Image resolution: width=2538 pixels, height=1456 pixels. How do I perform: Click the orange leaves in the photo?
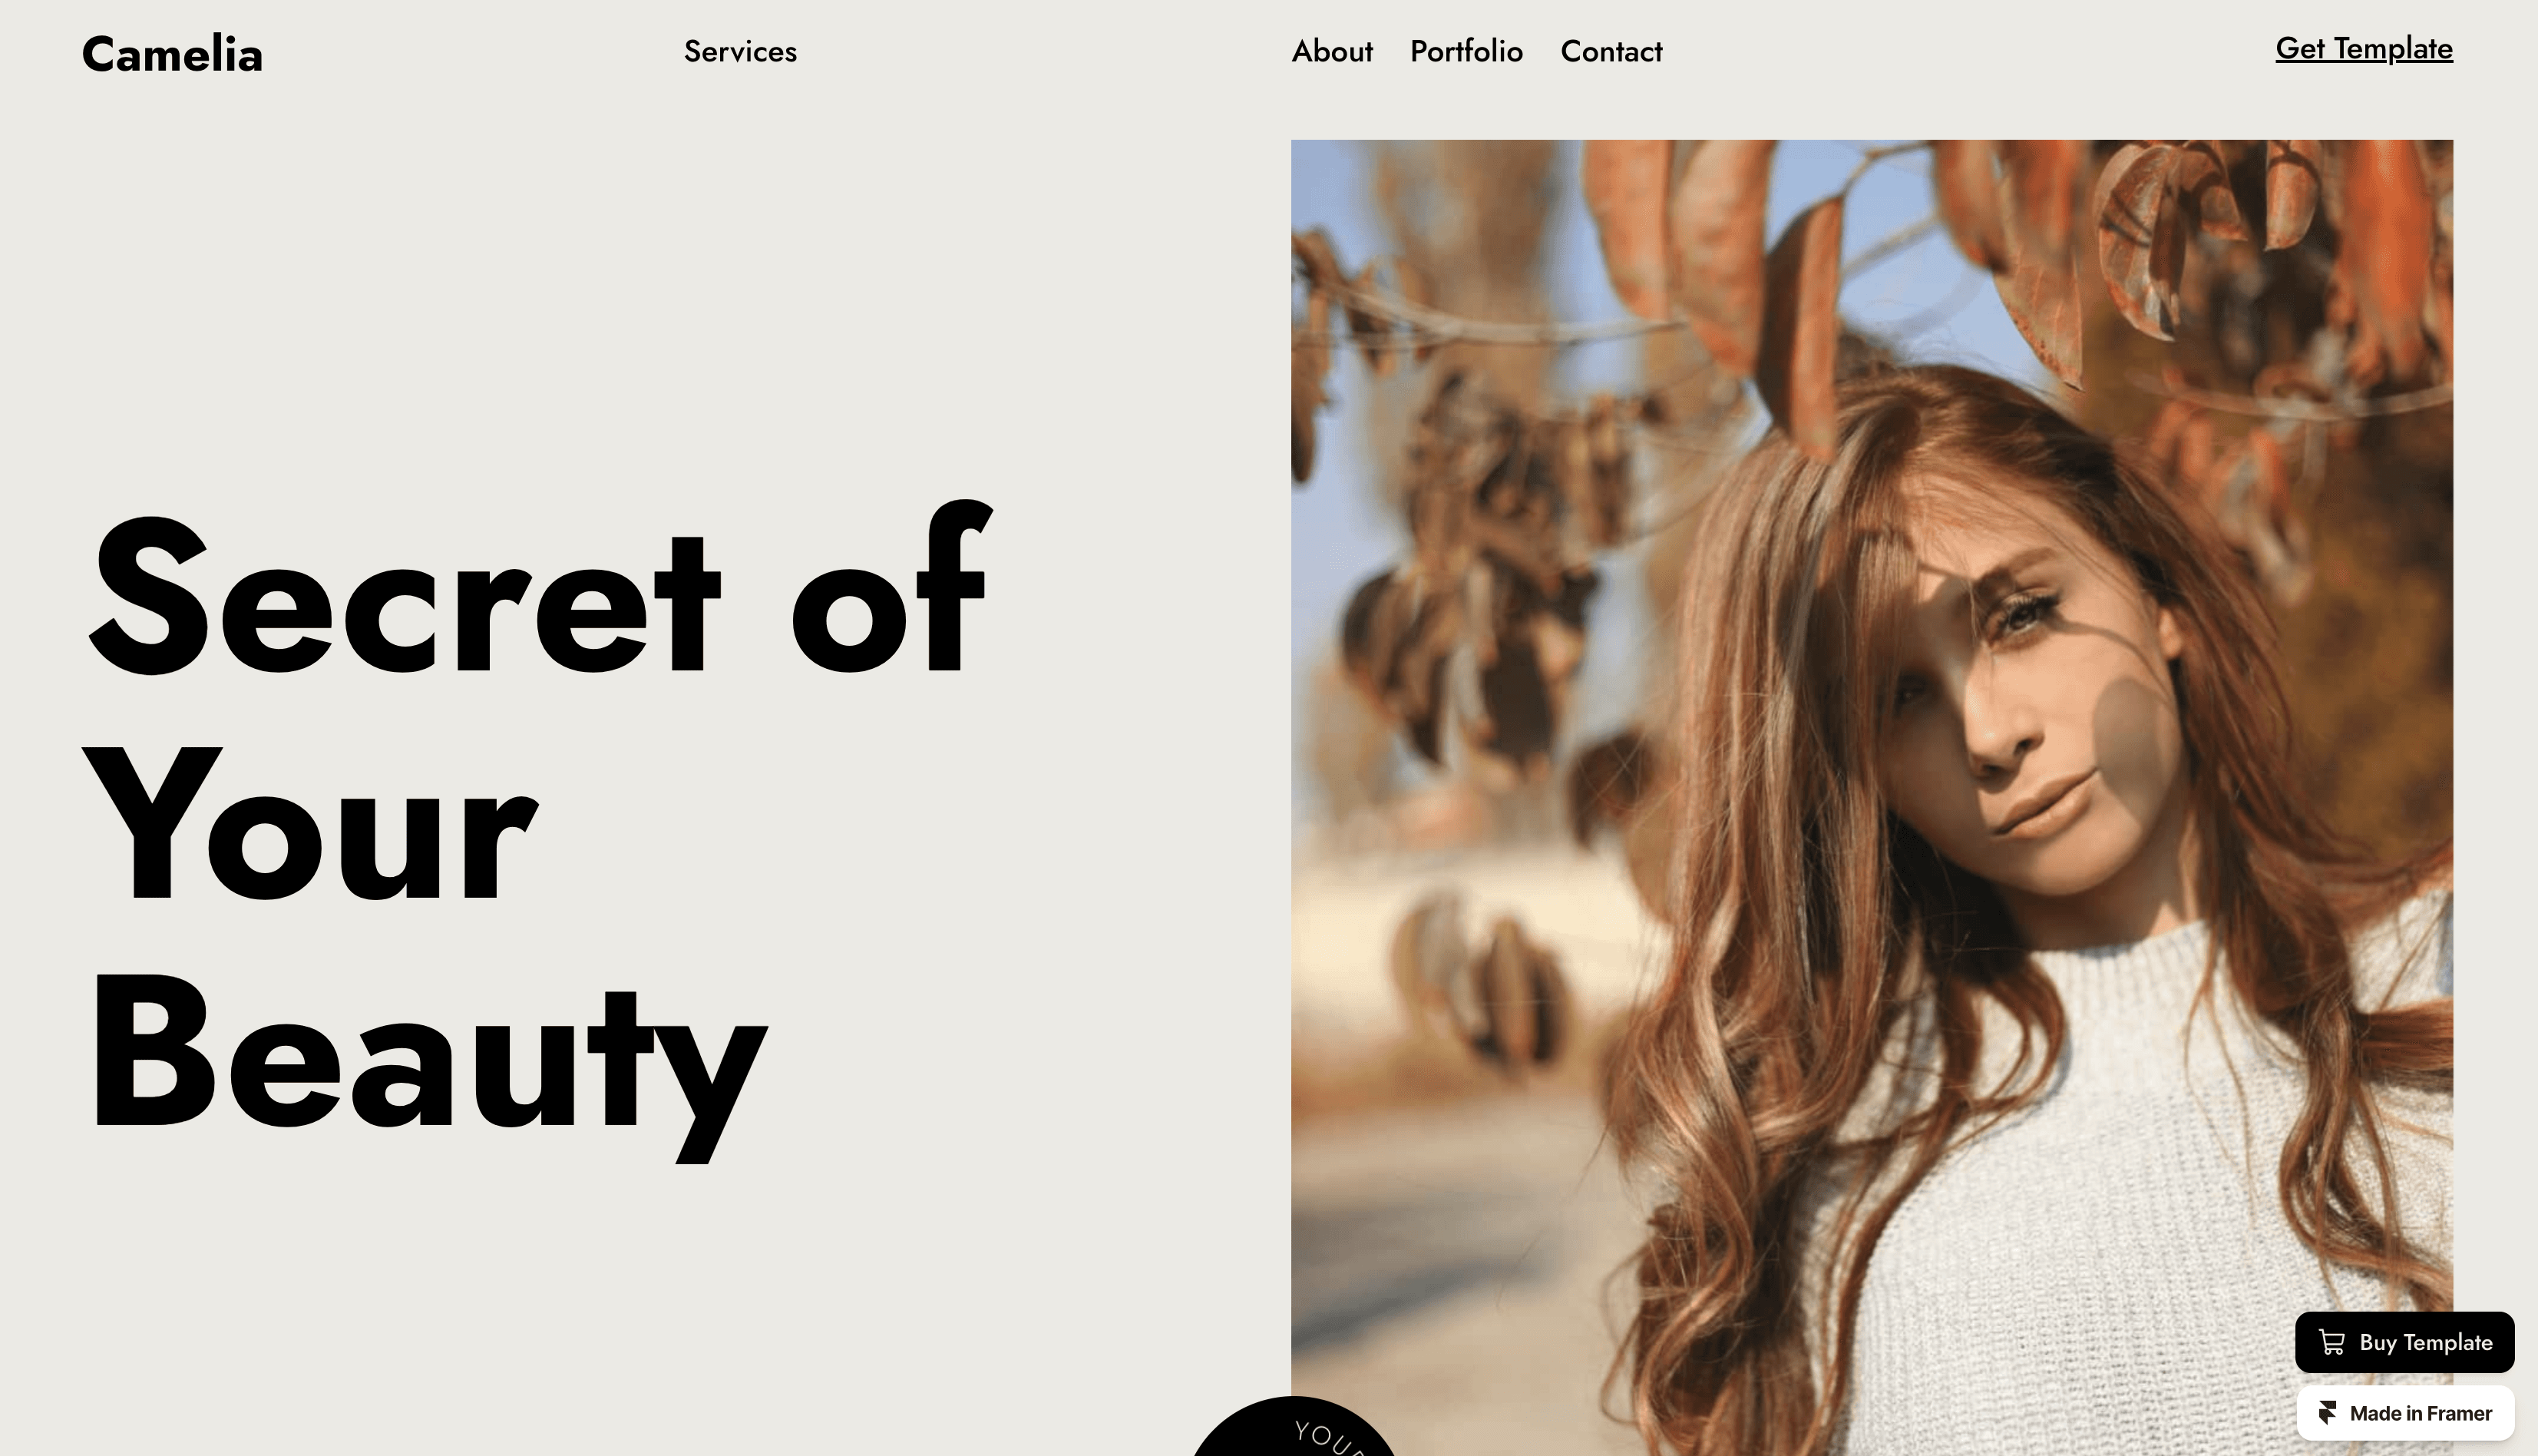point(1720,250)
